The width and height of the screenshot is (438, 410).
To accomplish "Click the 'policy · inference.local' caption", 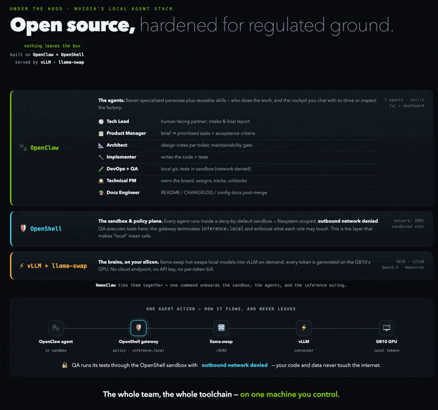I will coord(139,350).
